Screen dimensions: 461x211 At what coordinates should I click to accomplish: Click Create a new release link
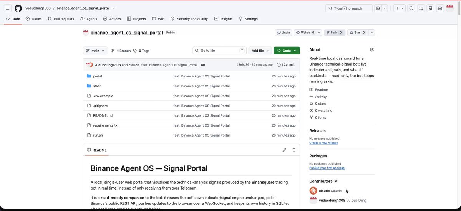point(323,143)
